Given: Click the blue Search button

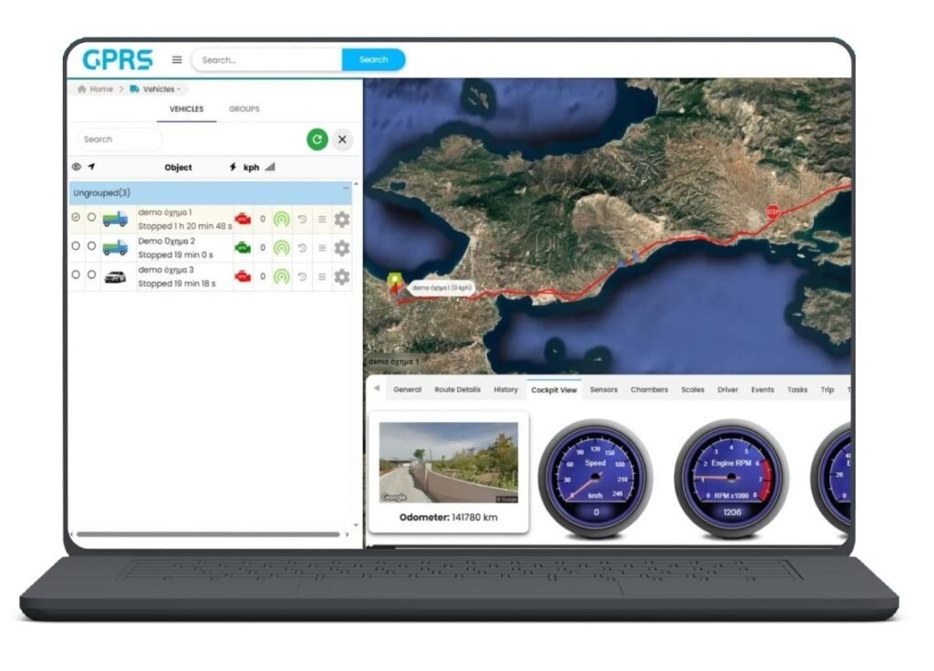Looking at the screenshot, I should [x=373, y=60].
